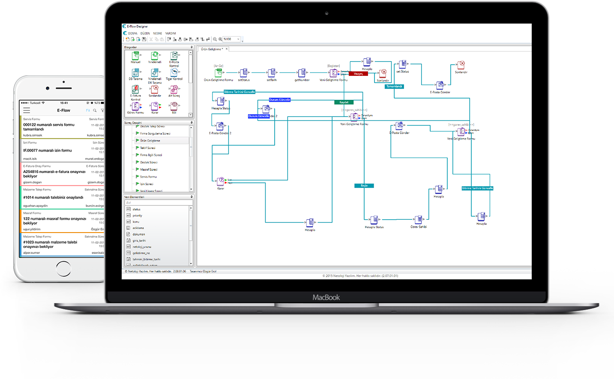The width and height of the screenshot is (614, 379).
Task: Click the red Vazgeç connection label
Action: (358, 74)
